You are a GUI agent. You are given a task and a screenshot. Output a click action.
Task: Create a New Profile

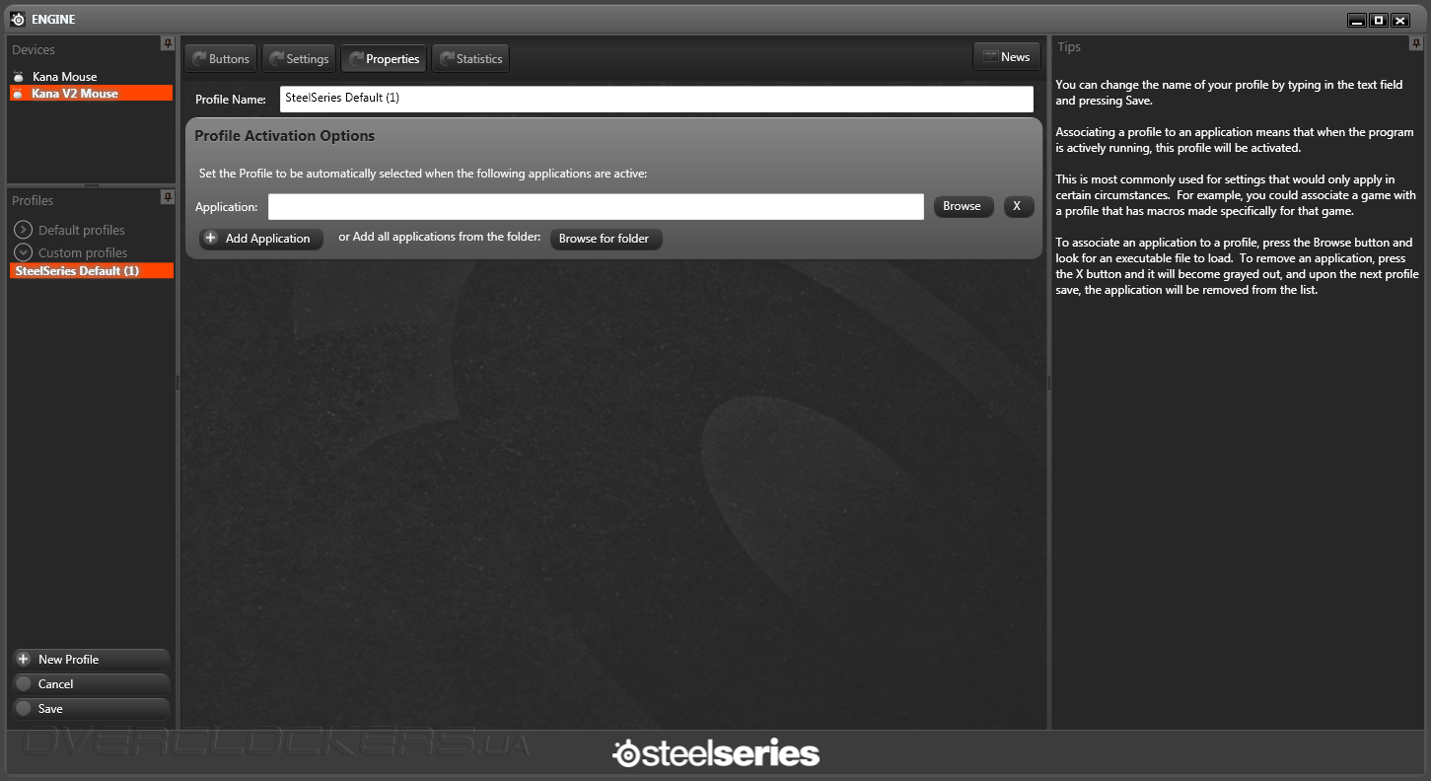tap(91, 659)
